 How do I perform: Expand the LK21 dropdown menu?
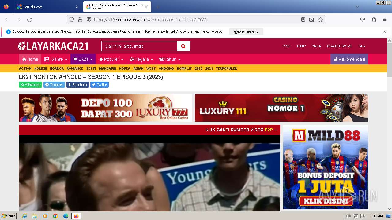coord(83,59)
